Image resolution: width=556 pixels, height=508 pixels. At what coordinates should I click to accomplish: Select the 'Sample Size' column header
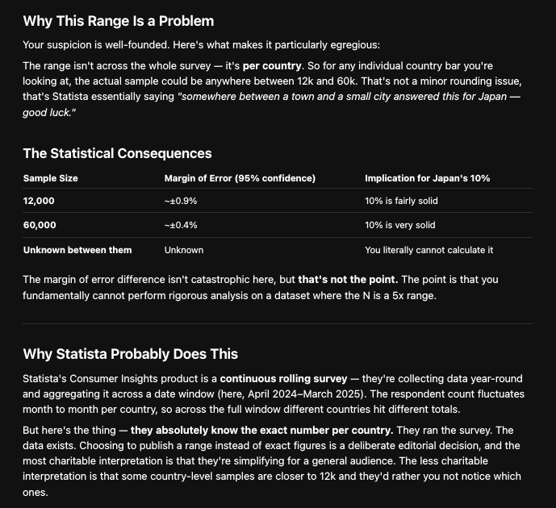(50, 178)
